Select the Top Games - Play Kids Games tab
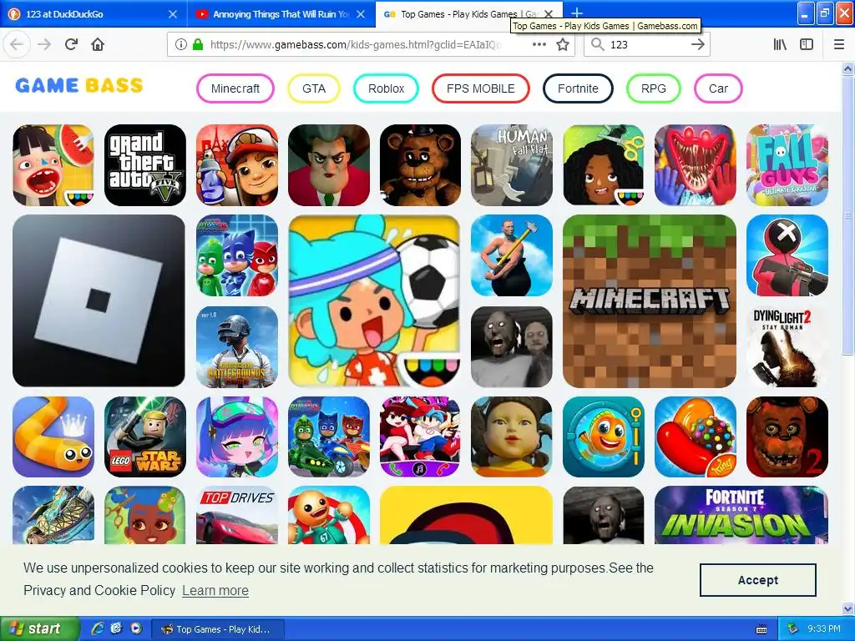855x641 pixels. pyautogui.click(x=469, y=14)
